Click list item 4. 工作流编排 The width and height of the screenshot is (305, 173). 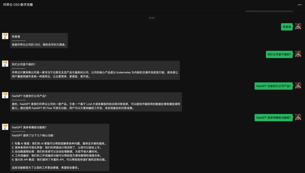coord(57,156)
